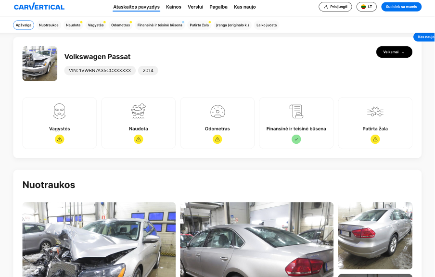The image size is (435, 277).
Task: Click the carVertical logo
Action: pyautogui.click(x=39, y=7)
